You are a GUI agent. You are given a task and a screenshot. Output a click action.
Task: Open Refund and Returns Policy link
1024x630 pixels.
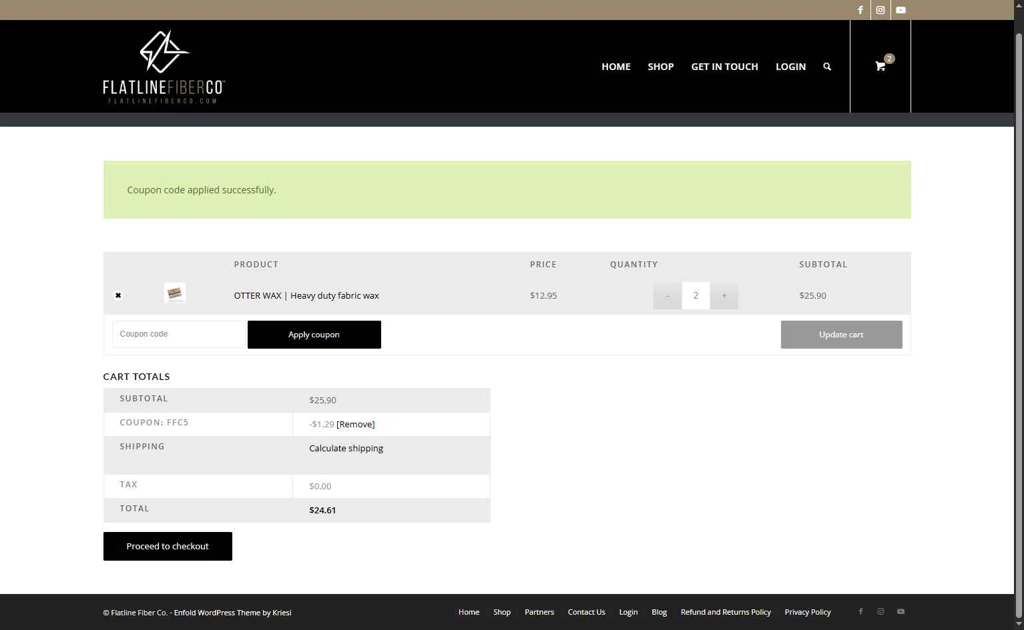click(x=726, y=612)
